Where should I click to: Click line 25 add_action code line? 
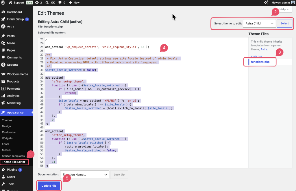pyautogui.click(x=97, y=47)
